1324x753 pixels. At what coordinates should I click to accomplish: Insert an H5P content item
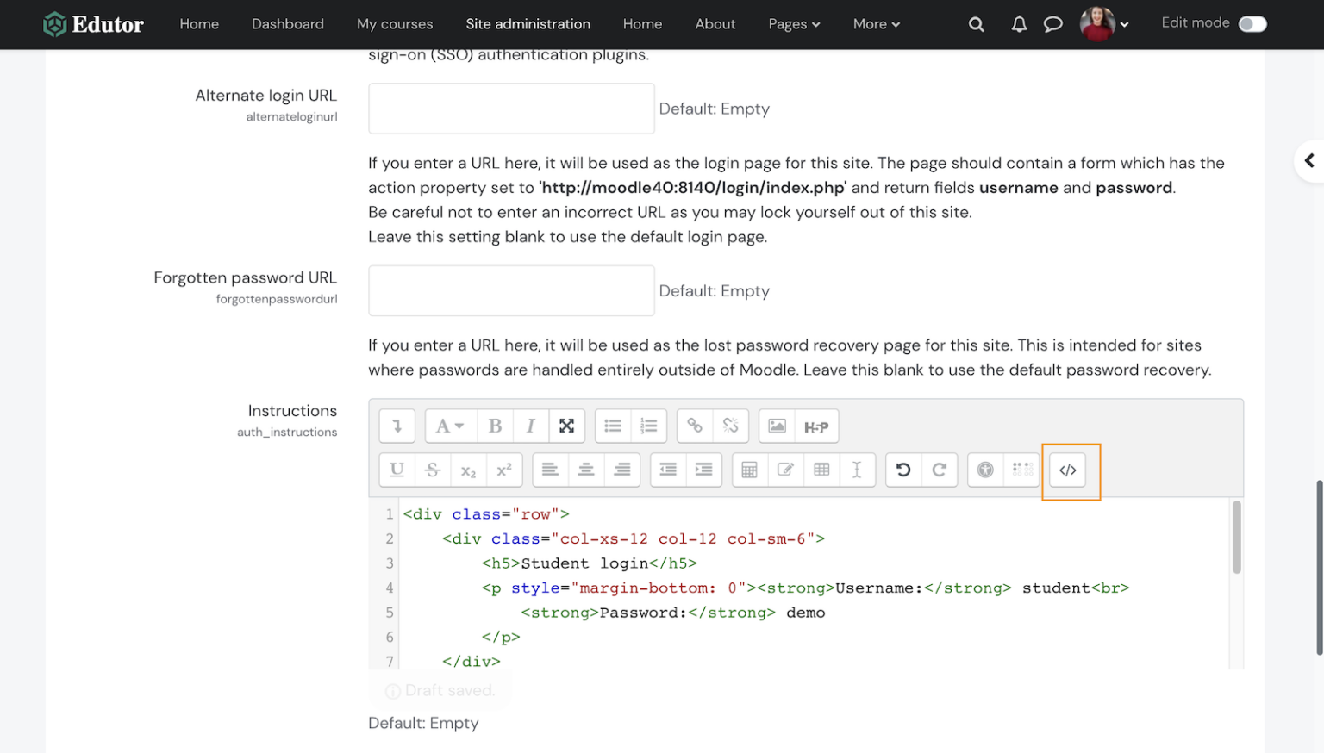[x=815, y=426]
